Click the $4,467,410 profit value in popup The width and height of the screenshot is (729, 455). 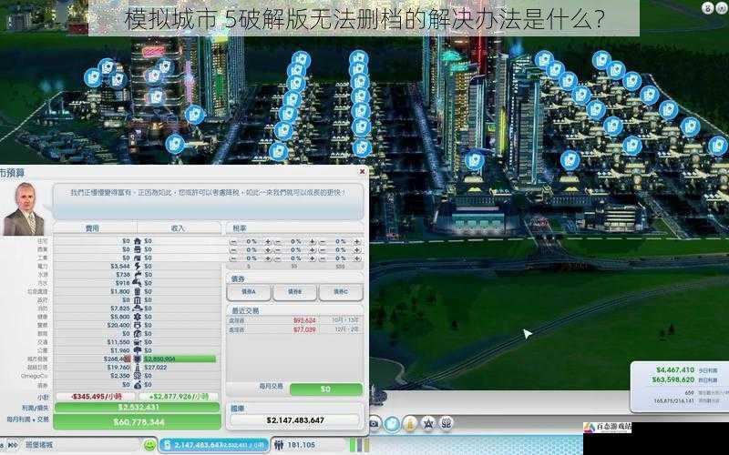point(675,370)
